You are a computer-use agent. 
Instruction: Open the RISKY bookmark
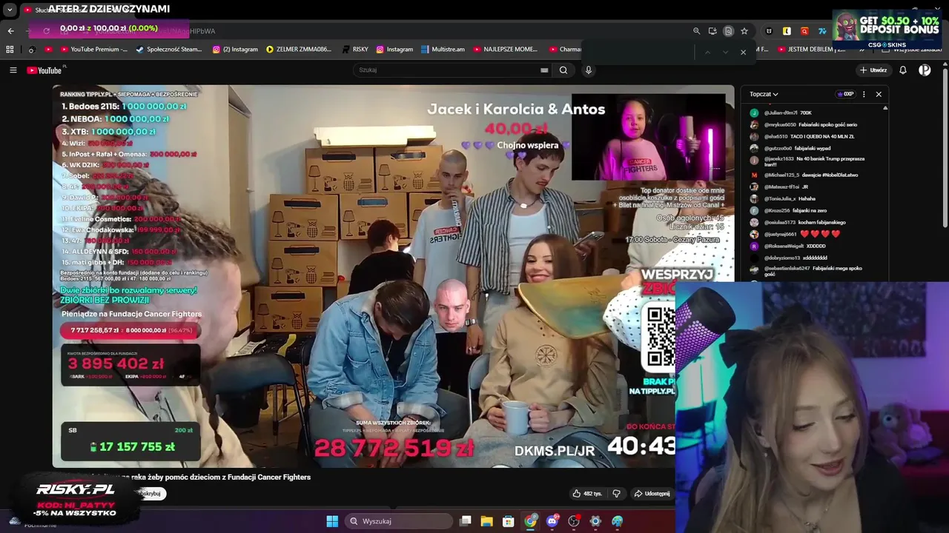(x=355, y=50)
